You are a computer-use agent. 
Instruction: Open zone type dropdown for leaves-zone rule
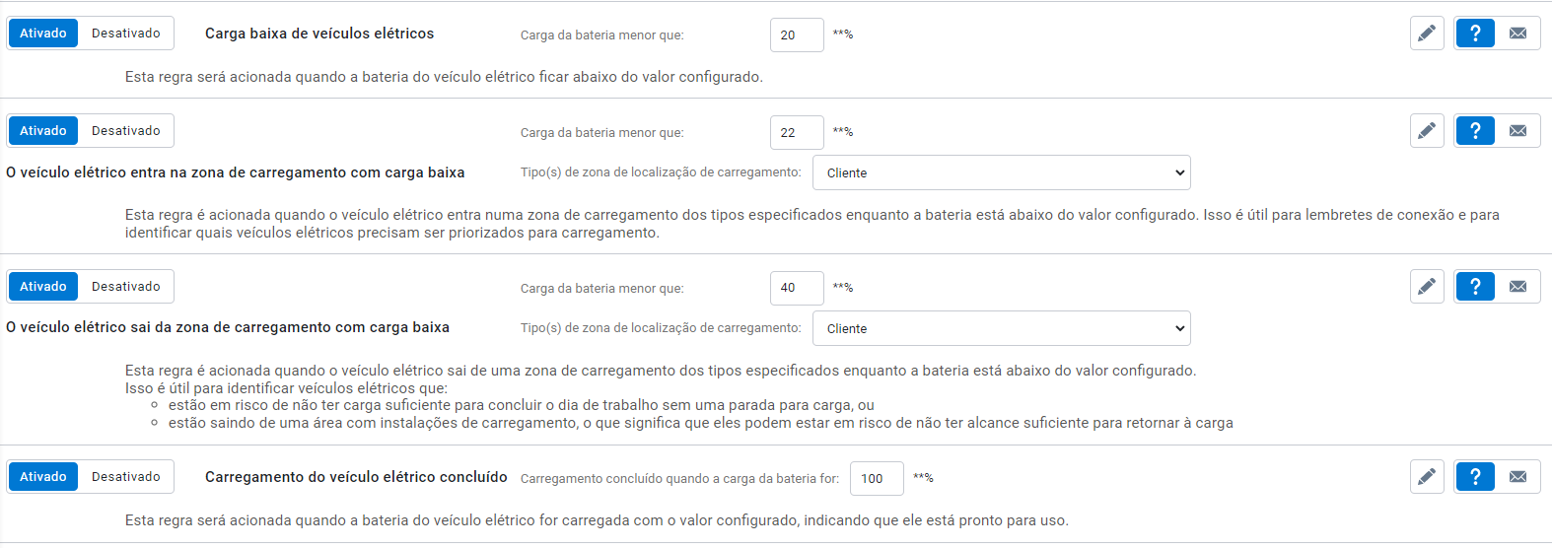pyautogui.click(x=1001, y=328)
